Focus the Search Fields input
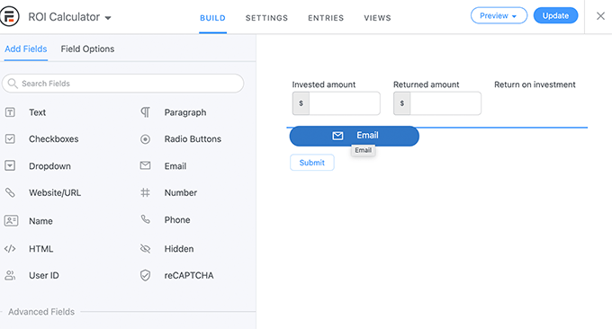This screenshot has width=612, height=329. click(123, 84)
